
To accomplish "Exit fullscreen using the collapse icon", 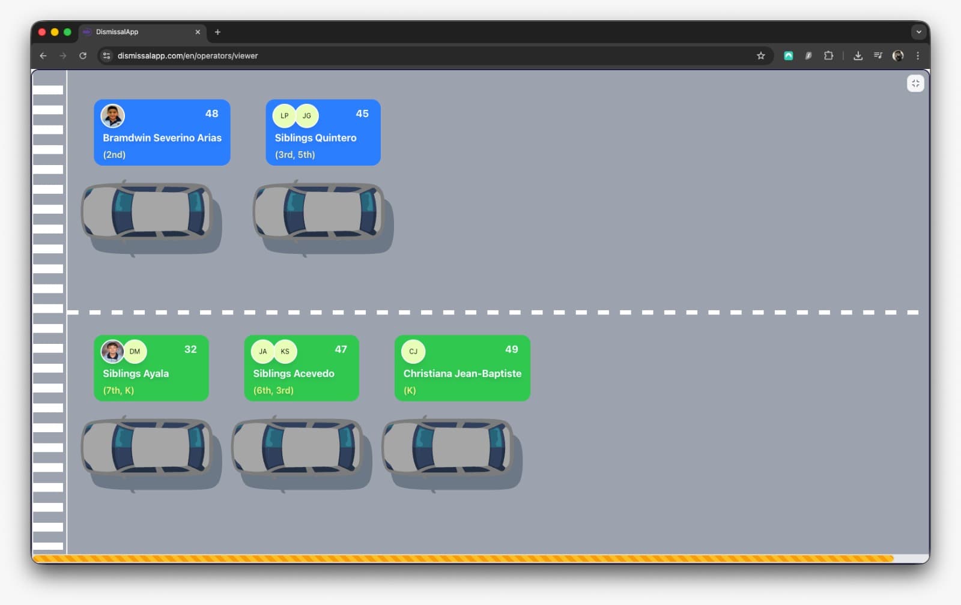I will [915, 83].
